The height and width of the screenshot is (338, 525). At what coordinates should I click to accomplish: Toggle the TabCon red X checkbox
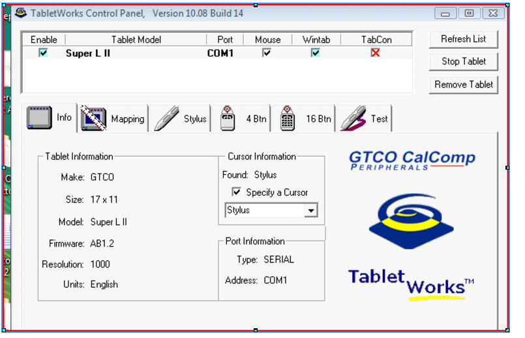(376, 53)
